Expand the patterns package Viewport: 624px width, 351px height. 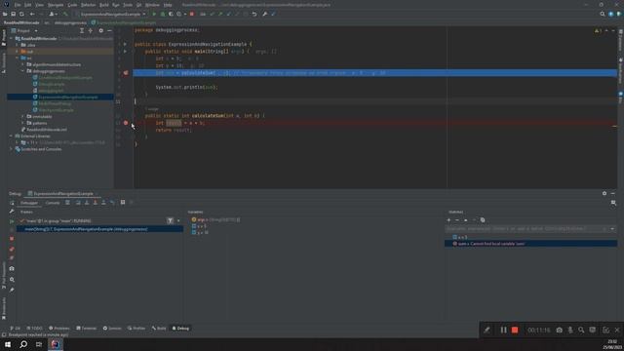coord(22,123)
